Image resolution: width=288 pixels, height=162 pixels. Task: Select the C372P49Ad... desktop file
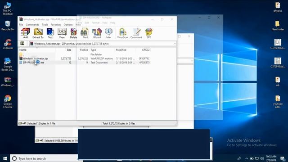point(278,63)
